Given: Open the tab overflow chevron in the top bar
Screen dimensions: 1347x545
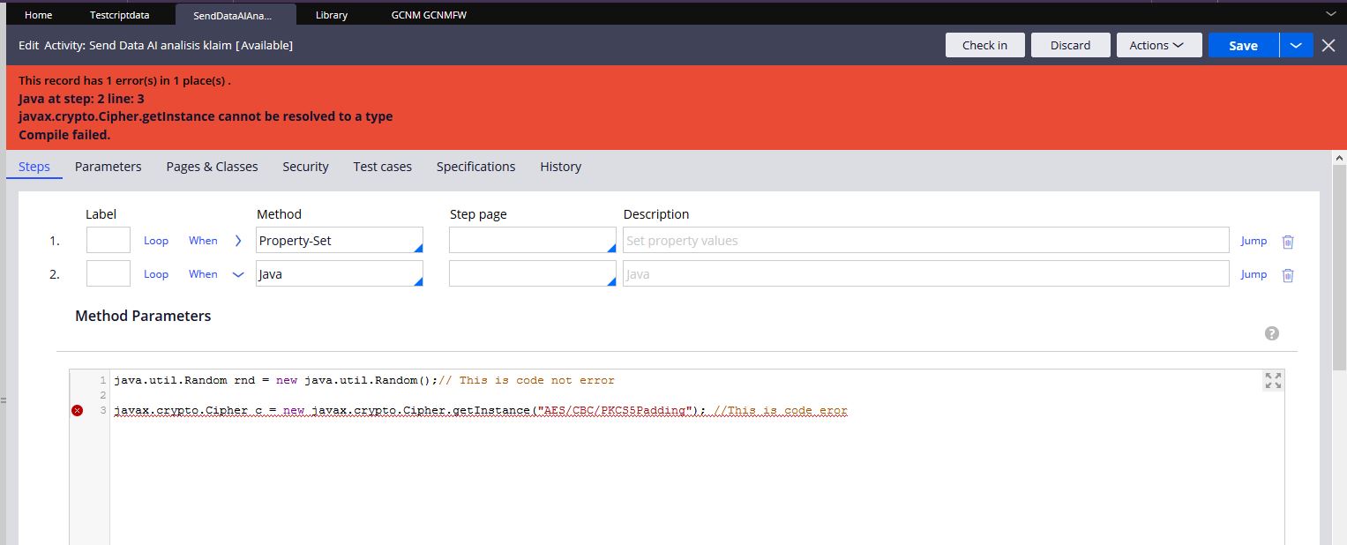Looking at the screenshot, I should pyautogui.click(x=1332, y=13).
